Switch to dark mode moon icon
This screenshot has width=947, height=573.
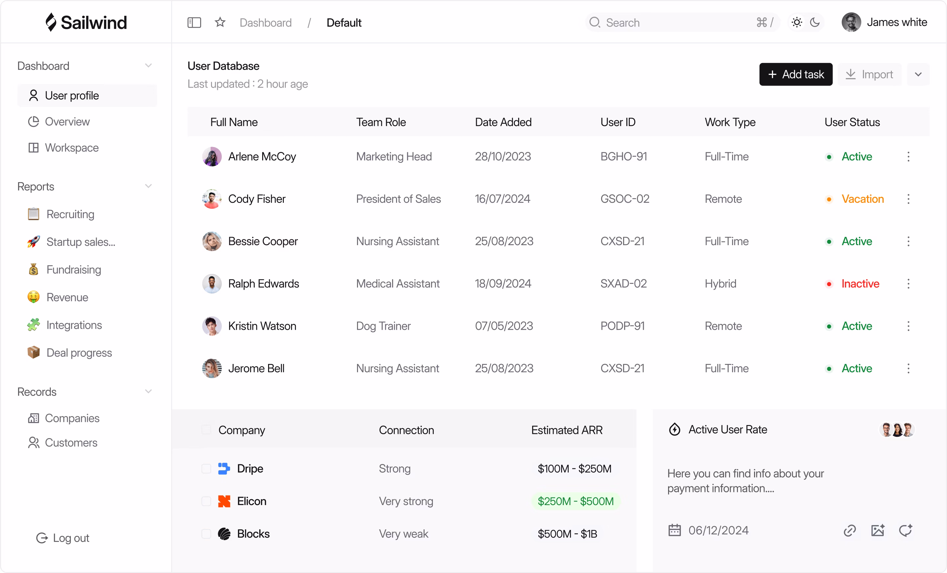tap(815, 22)
